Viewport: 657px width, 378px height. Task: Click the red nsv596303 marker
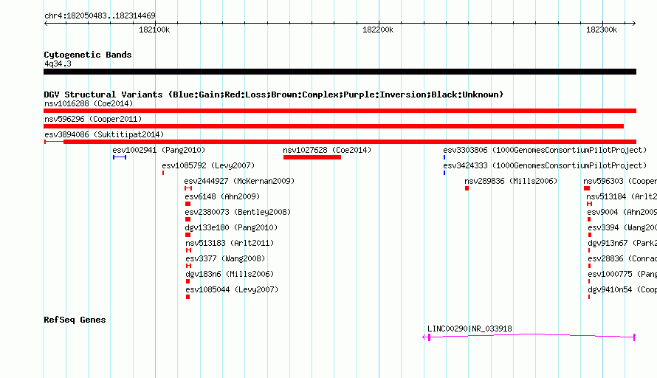tap(587, 188)
